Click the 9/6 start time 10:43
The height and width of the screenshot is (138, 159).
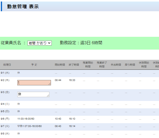tap(58, 119)
